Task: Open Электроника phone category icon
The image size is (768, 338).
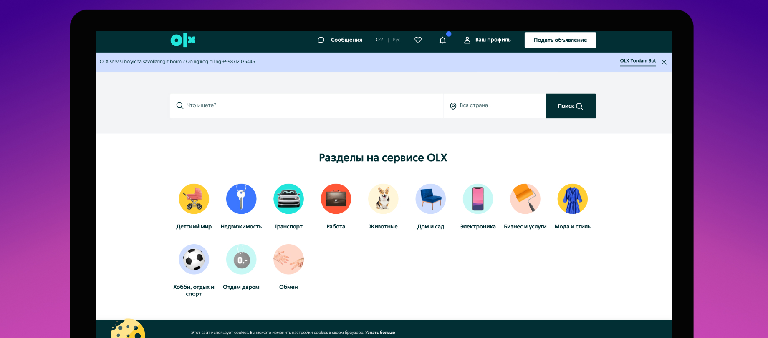Action: 478,199
